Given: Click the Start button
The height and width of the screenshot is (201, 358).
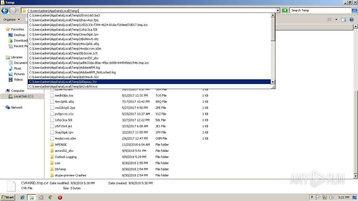Looking at the screenshot, I should (8, 197).
